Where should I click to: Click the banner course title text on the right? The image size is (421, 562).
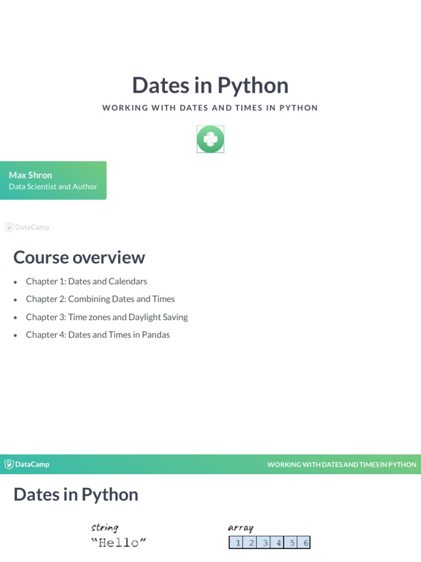(342, 464)
